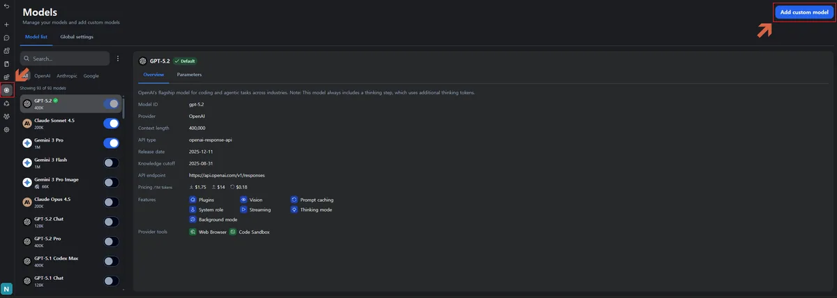Open the settings gear in left sidebar
This screenshot has width=837, height=298.
pyautogui.click(x=6, y=130)
